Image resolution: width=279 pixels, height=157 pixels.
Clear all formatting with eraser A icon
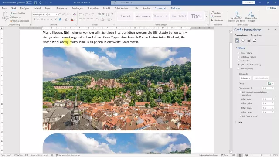tap(75, 14)
